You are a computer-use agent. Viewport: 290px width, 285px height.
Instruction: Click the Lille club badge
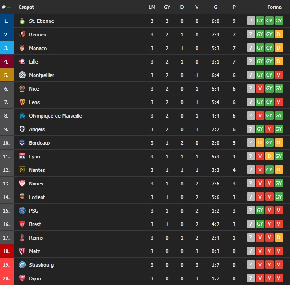tap(22, 62)
